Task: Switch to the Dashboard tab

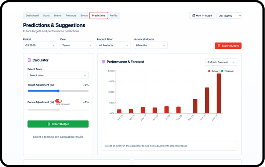Action: 32,15
